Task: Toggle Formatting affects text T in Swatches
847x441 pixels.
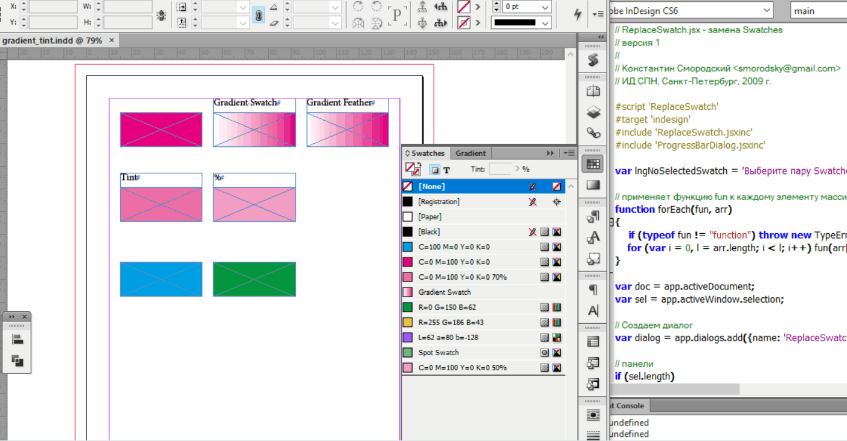Action: pyautogui.click(x=446, y=170)
